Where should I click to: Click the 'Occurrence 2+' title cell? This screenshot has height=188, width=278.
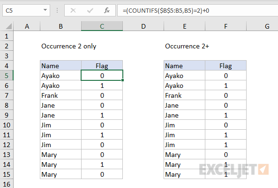(187, 46)
